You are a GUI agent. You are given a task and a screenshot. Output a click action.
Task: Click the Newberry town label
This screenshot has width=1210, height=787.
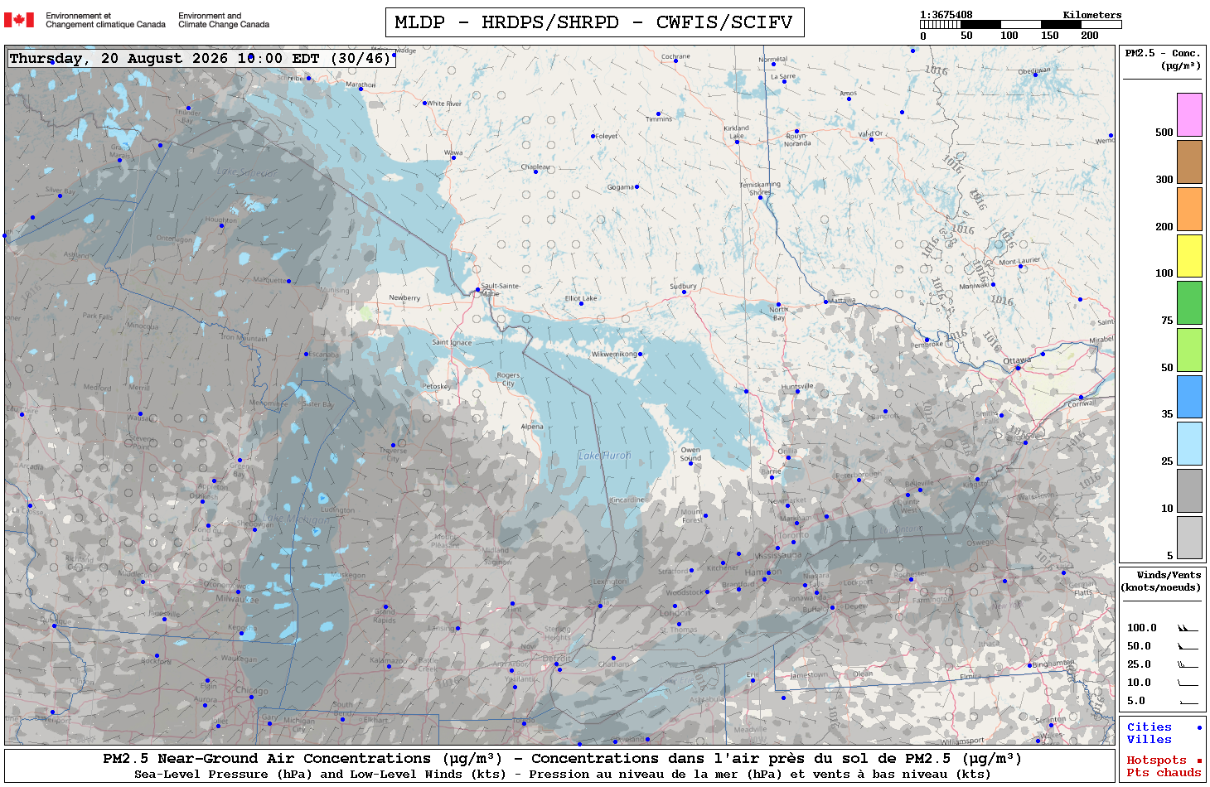point(404,297)
